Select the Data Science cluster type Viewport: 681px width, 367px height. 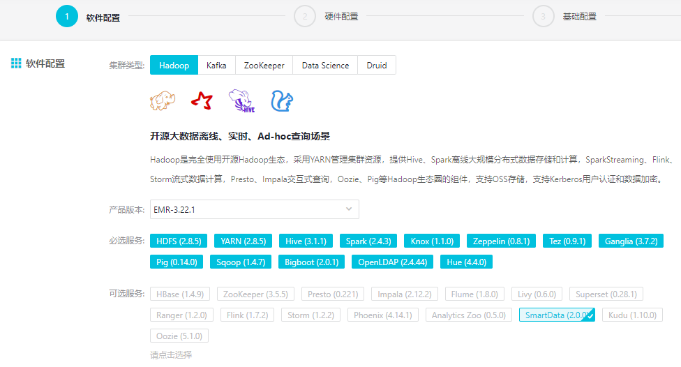[325, 65]
